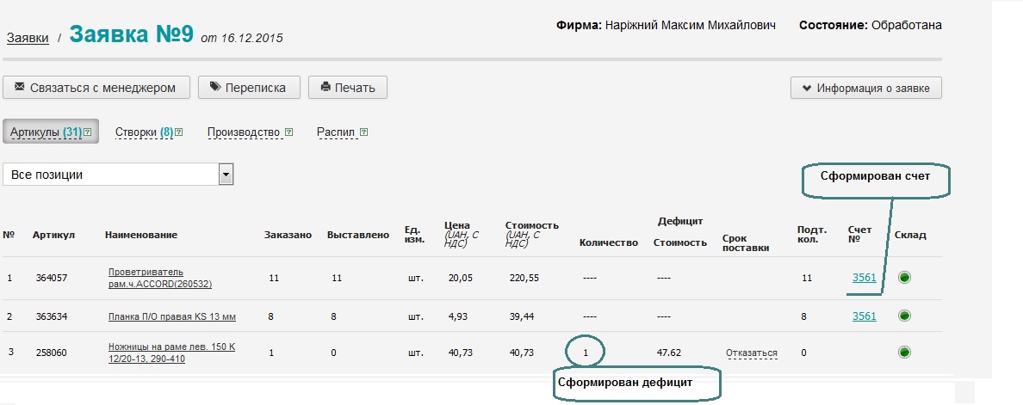Screen dimensions: 1023x405
Task: Click Связаться с менеджером button
Action: point(96,87)
